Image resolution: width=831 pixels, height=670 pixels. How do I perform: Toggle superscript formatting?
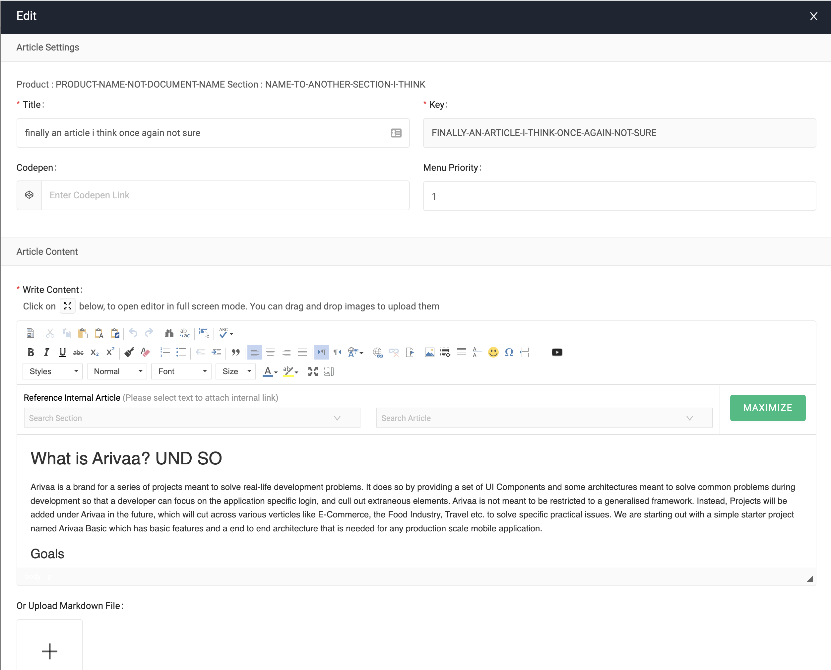(x=110, y=352)
